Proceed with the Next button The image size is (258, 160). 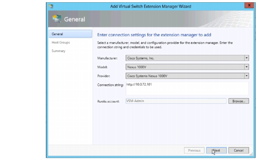pos(217,150)
